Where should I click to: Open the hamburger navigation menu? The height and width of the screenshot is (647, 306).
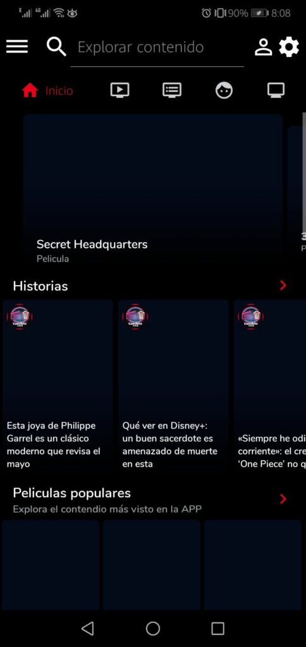pos(17,47)
